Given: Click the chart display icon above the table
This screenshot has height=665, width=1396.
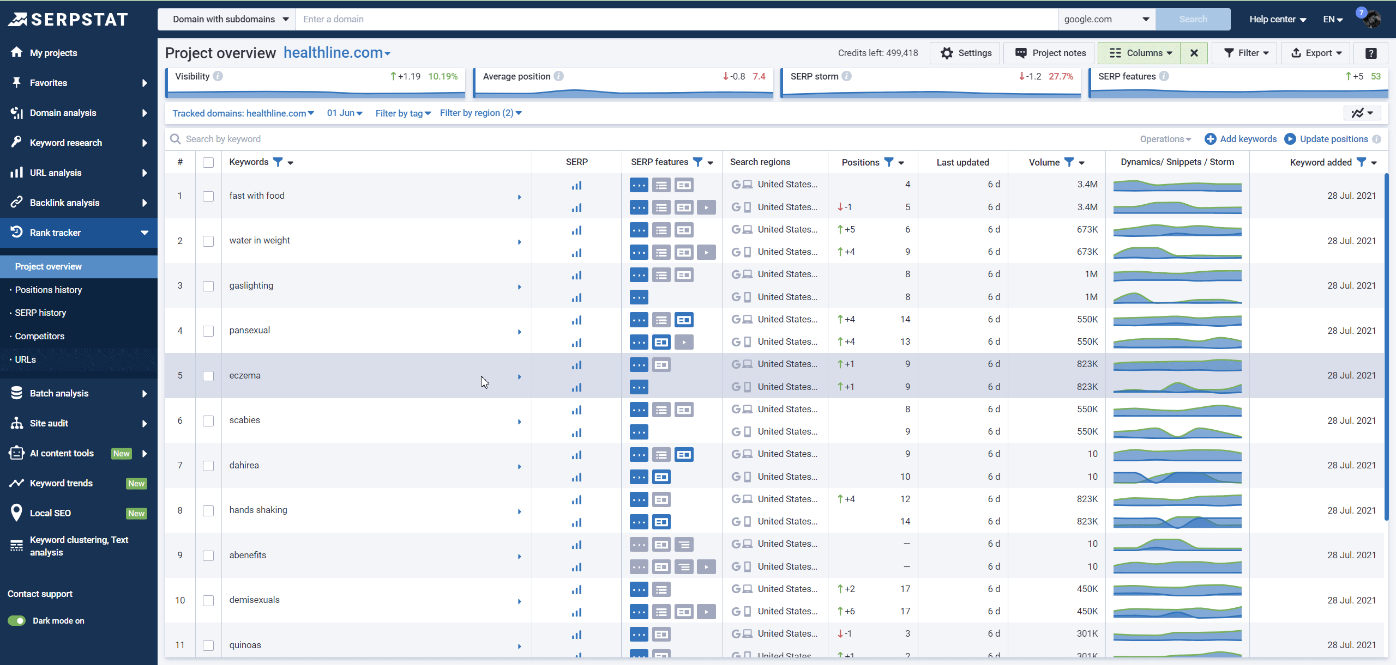Looking at the screenshot, I should click(x=1359, y=113).
